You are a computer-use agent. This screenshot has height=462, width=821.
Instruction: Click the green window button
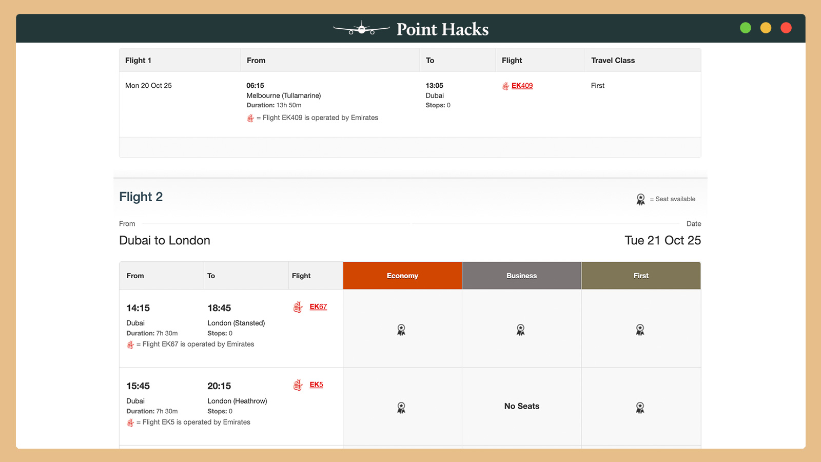746,28
